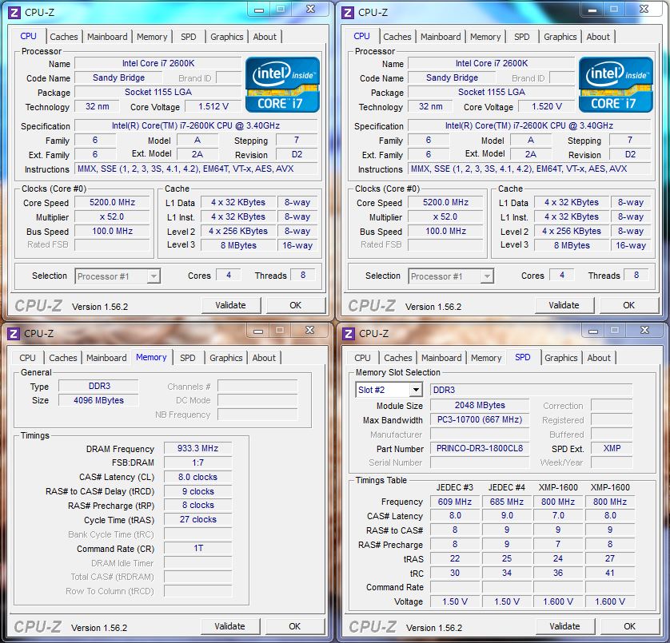
Task: Click Validate in the SPD-tab window
Action: [565, 626]
